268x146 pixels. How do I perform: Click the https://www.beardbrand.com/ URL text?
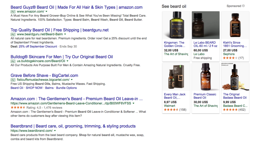(x=32, y=131)
